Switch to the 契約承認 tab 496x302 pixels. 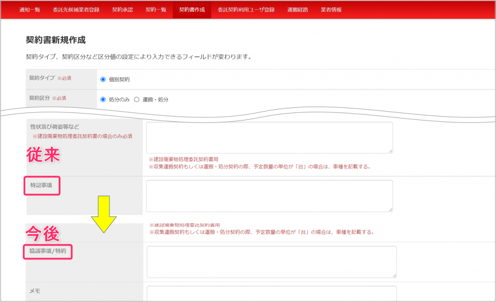coord(122,10)
